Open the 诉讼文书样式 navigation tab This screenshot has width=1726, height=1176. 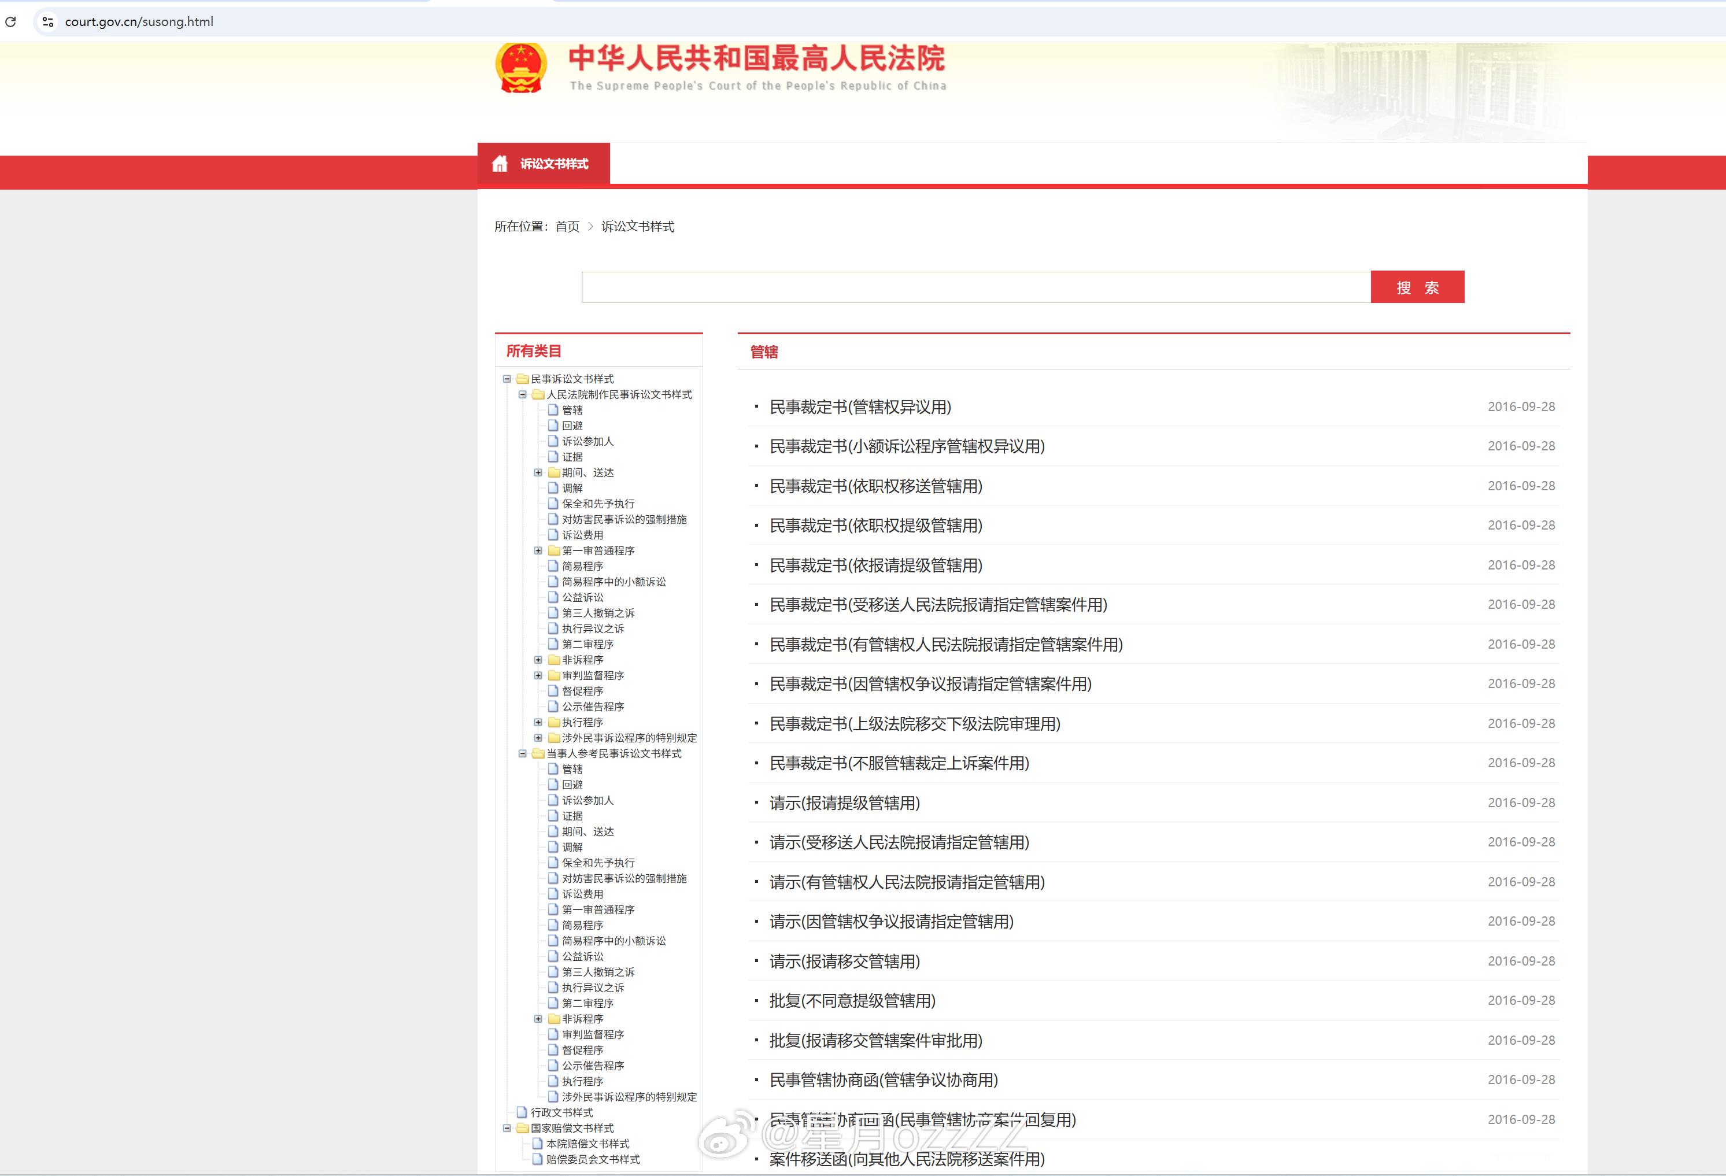click(x=554, y=163)
